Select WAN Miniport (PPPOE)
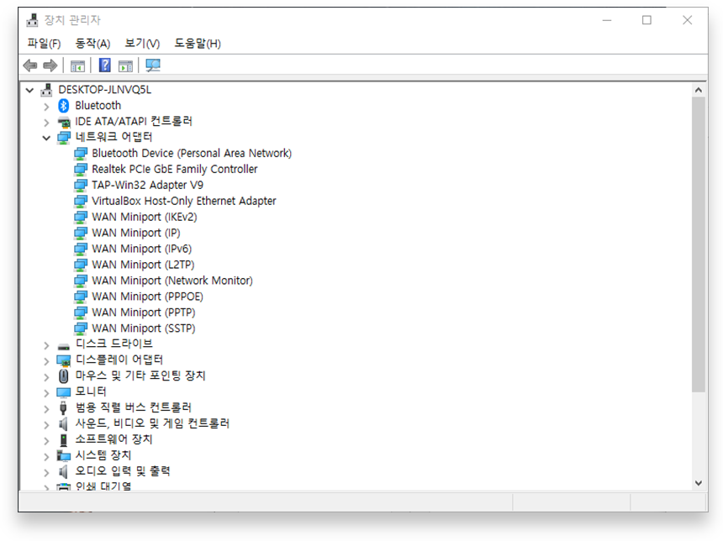Image resolution: width=723 pixels, height=541 pixels. pyautogui.click(x=147, y=297)
